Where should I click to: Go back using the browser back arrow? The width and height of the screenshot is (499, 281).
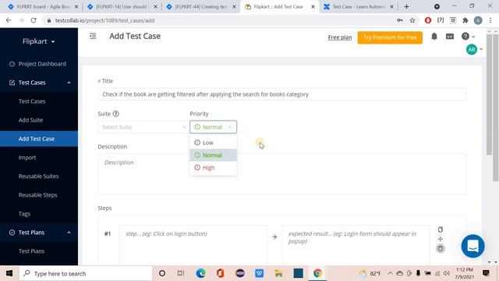click(x=9, y=20)
